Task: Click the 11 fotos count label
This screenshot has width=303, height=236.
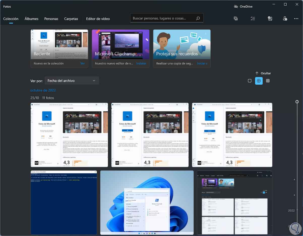Action: tap(48, 98)
